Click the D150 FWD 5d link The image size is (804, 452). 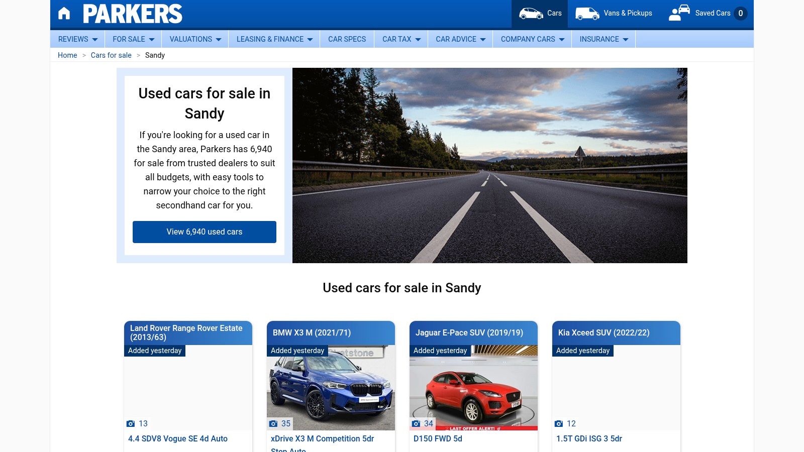pyautogui.click(x=438, y=438)
